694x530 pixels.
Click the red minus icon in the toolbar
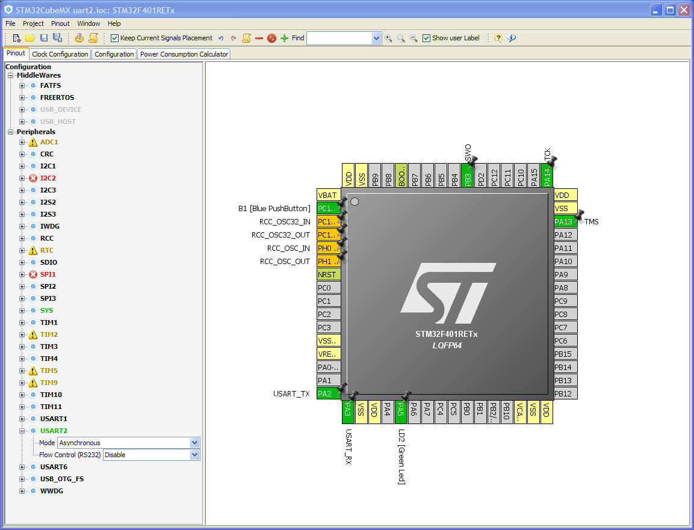coord(259,38)
